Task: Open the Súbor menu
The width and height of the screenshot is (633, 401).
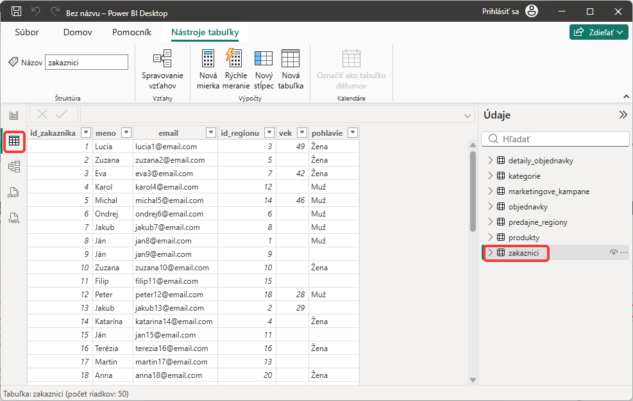Action: coord(27,32)
